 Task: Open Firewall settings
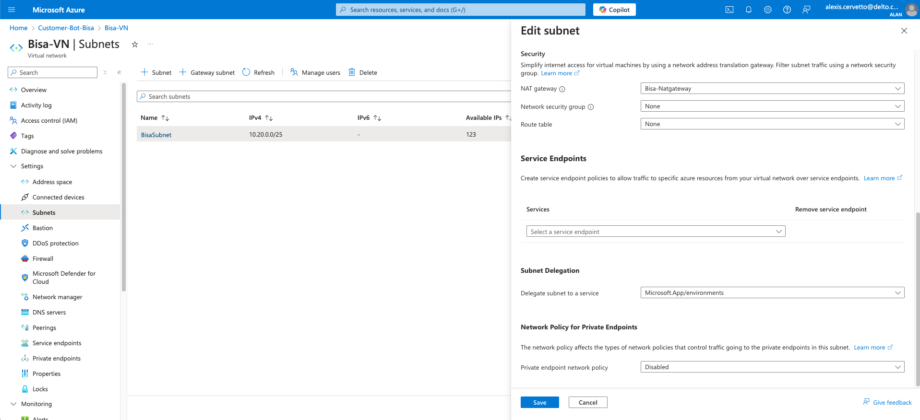43,258
